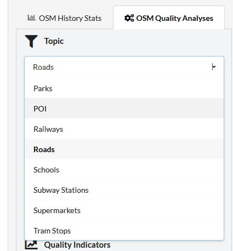Select the bold Roads option in the list
Screen dimensions: 233x251
pos(124,149)
